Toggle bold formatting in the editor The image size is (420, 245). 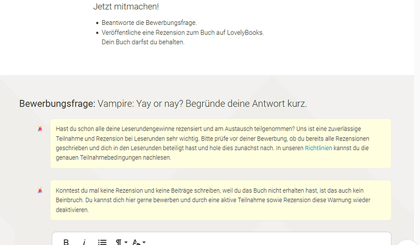66,242
